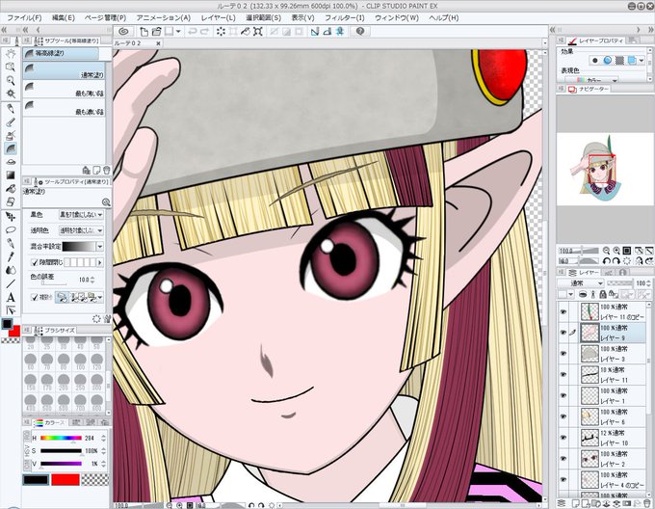Open a file via folder toolbar icon
The height and width of the screenshot is (509, 655).
click(157, 32)
